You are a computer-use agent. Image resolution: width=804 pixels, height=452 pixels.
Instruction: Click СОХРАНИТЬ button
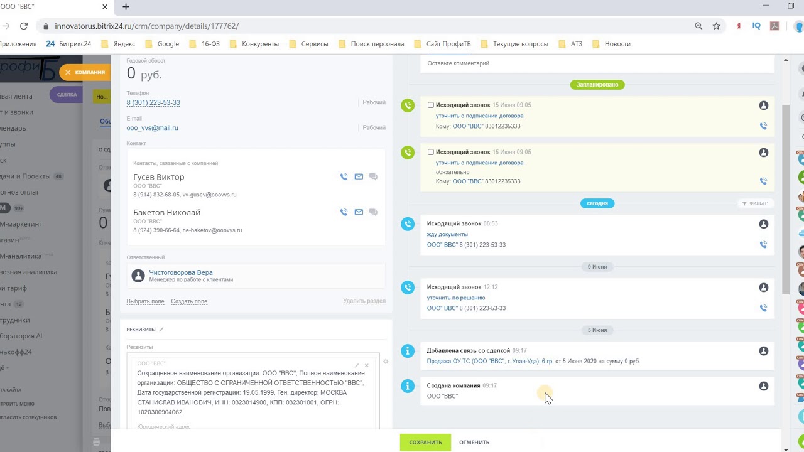(425, 443)
